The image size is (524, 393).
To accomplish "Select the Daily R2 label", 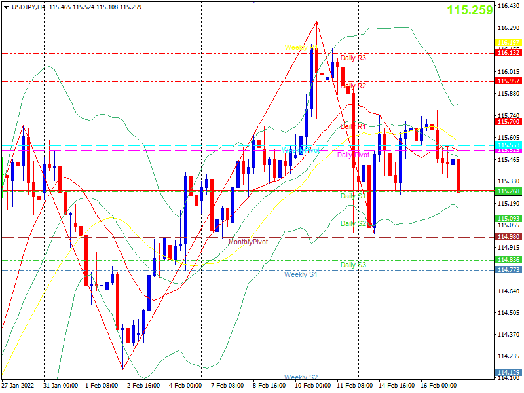I will click(353, 86).
